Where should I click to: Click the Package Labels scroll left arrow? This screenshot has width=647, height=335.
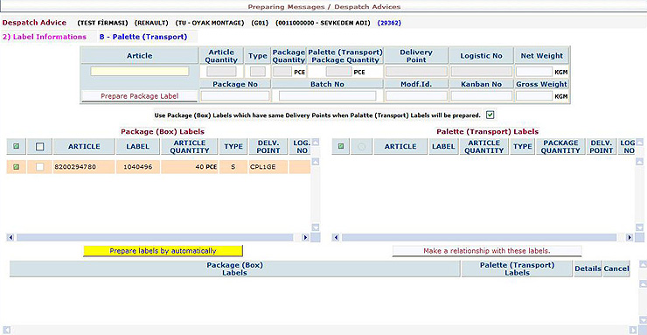(11, 238)
